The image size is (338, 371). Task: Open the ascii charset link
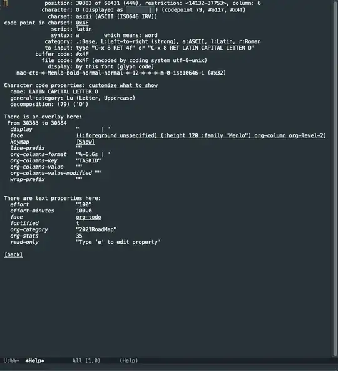(84, 16)
